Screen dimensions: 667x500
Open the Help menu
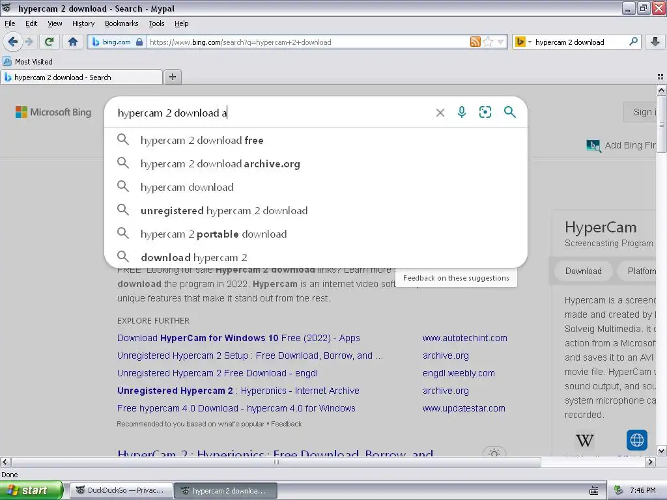point(181,23)
